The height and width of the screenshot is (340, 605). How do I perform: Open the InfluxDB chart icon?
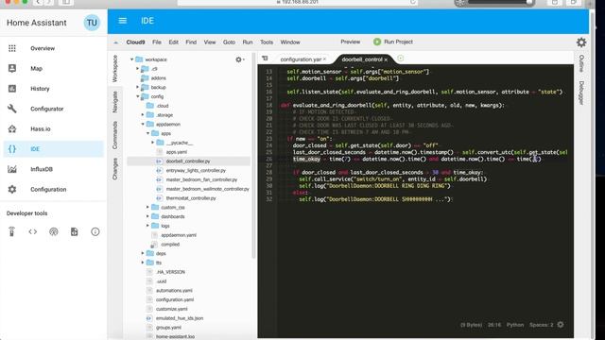[x=12, y=169]
